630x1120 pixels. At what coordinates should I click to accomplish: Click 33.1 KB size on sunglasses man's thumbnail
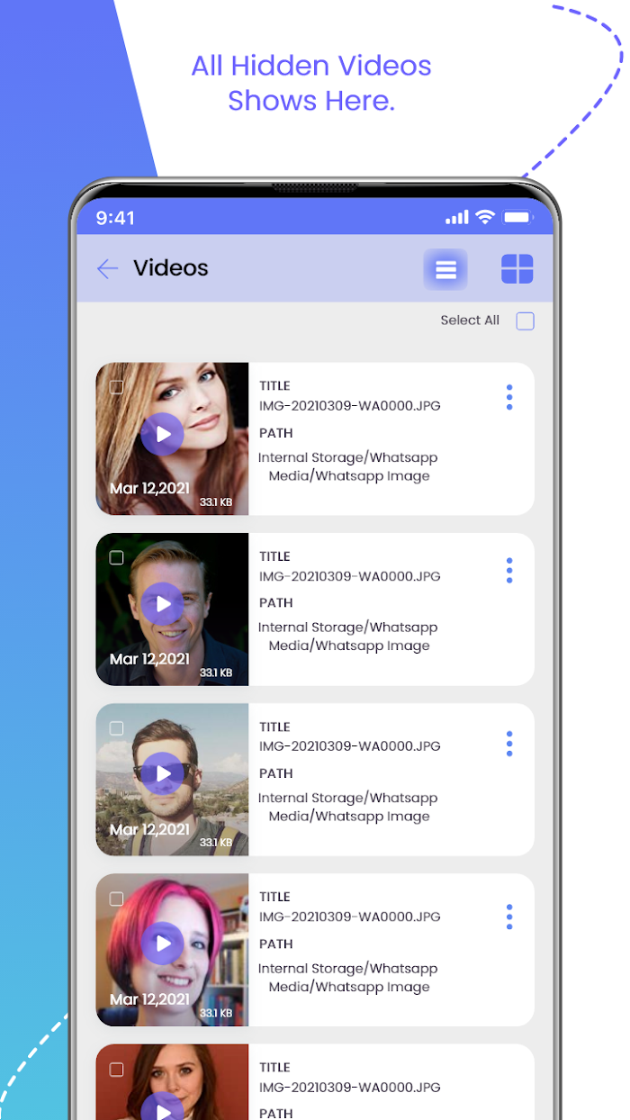point(216,843)
